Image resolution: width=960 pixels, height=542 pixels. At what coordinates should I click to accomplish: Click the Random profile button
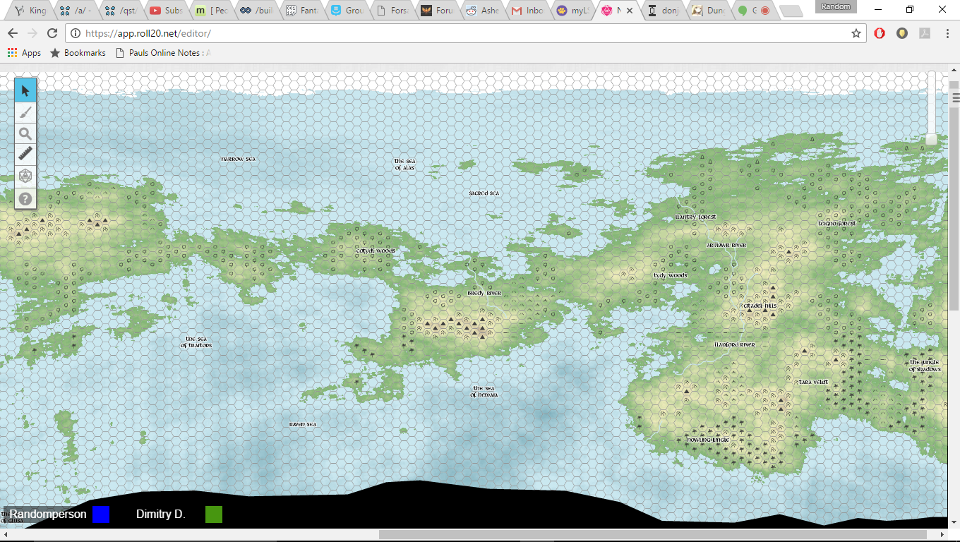(835, 6)
